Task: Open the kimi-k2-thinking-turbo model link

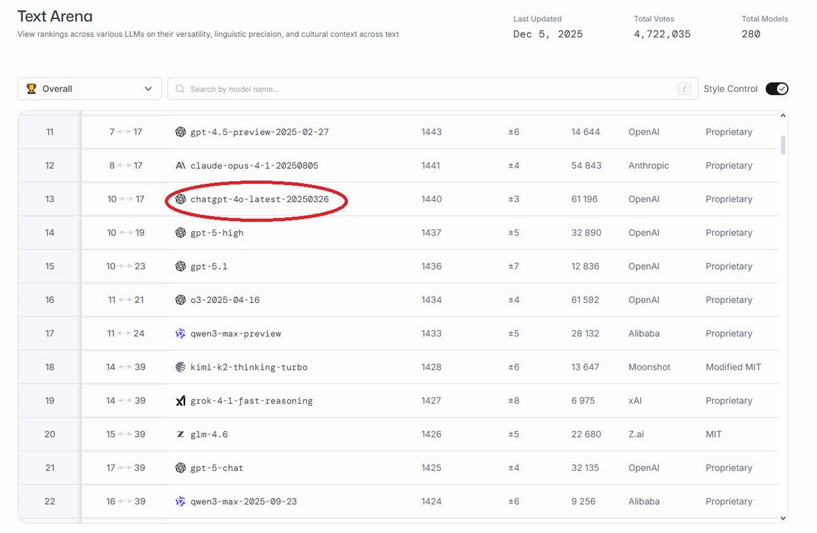Action: coord(249,367)
